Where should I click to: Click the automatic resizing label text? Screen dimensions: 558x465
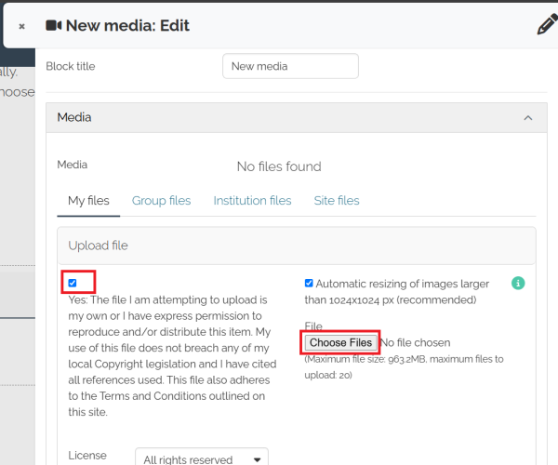pyautogui.click(x=397, y=292)
